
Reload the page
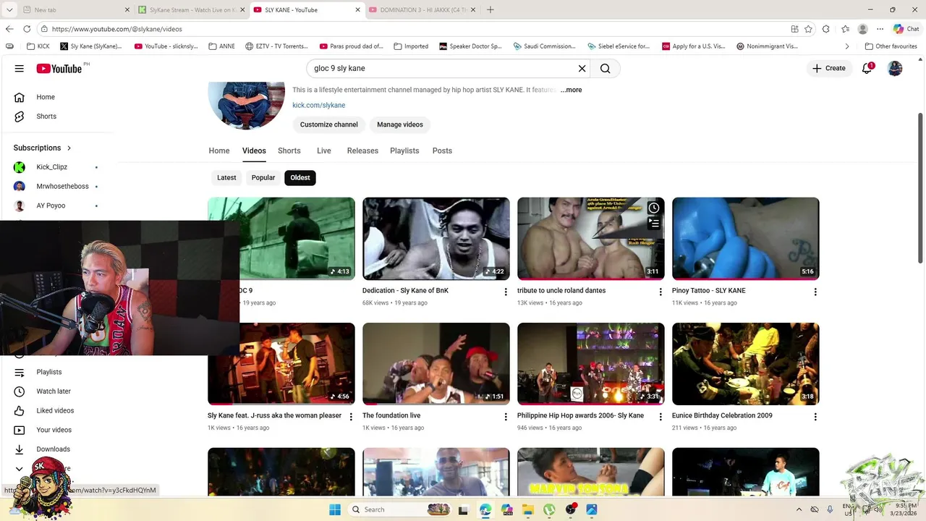pos(27,29)
